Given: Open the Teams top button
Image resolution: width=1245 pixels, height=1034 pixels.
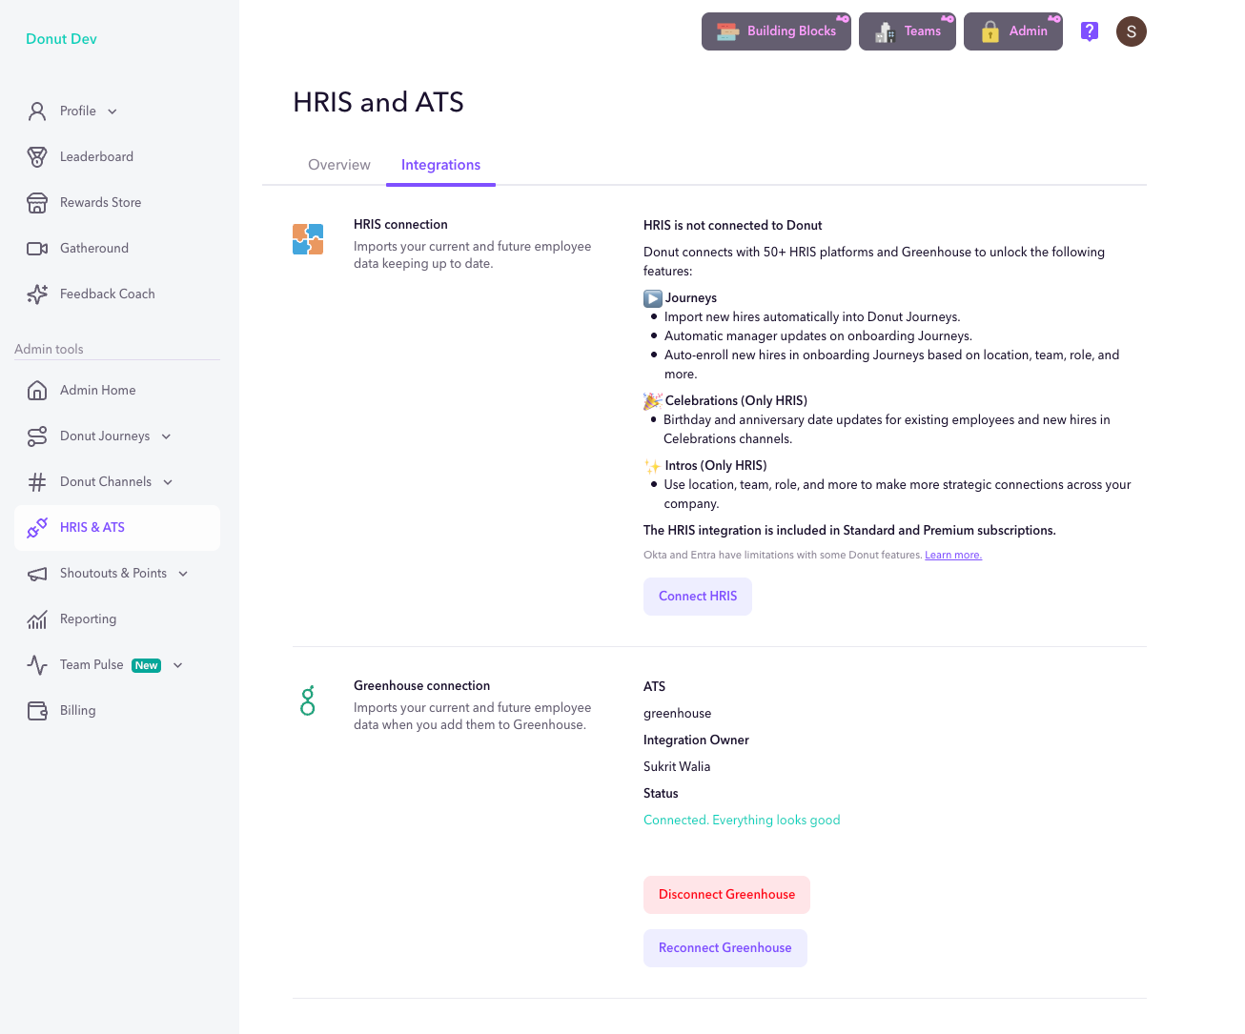Looking at the screenshot, I should point(908,31).
